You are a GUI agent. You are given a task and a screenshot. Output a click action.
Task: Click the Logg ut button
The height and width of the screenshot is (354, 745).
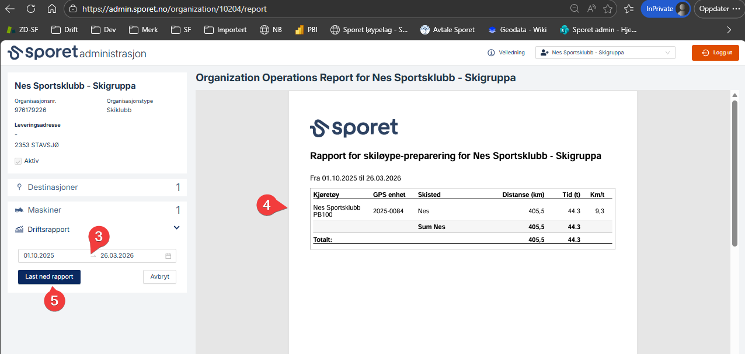pos(715,53)
